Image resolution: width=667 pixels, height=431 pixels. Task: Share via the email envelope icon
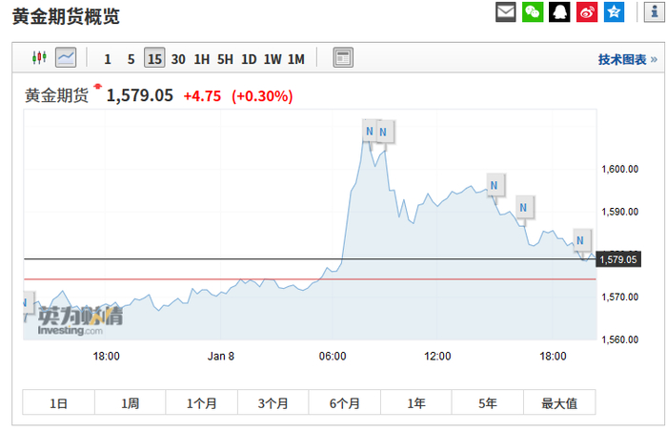click(506, 12)
